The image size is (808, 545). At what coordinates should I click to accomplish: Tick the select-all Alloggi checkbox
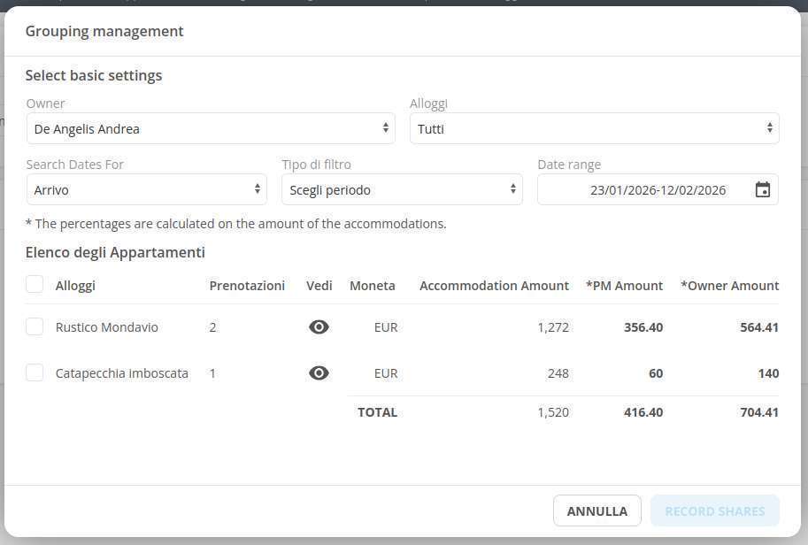[x=35, y=285]
